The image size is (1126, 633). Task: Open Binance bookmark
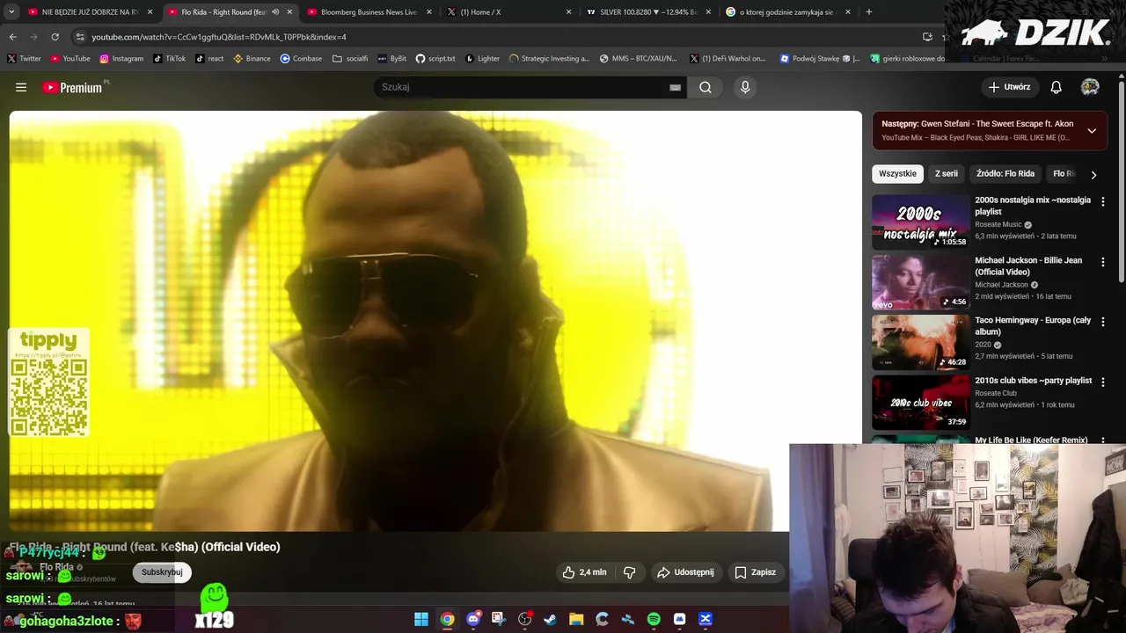252,59
